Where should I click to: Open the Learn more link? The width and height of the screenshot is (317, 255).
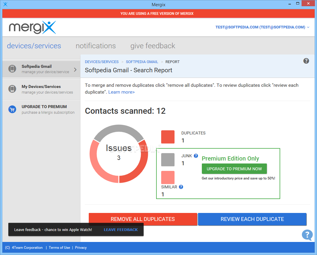pos(121,92)
